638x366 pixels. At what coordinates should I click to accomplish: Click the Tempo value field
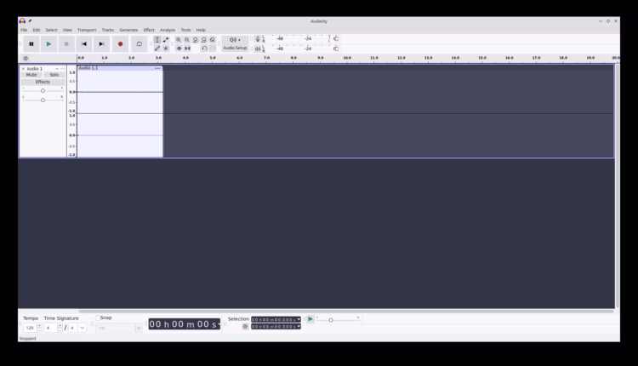(30, 328)
